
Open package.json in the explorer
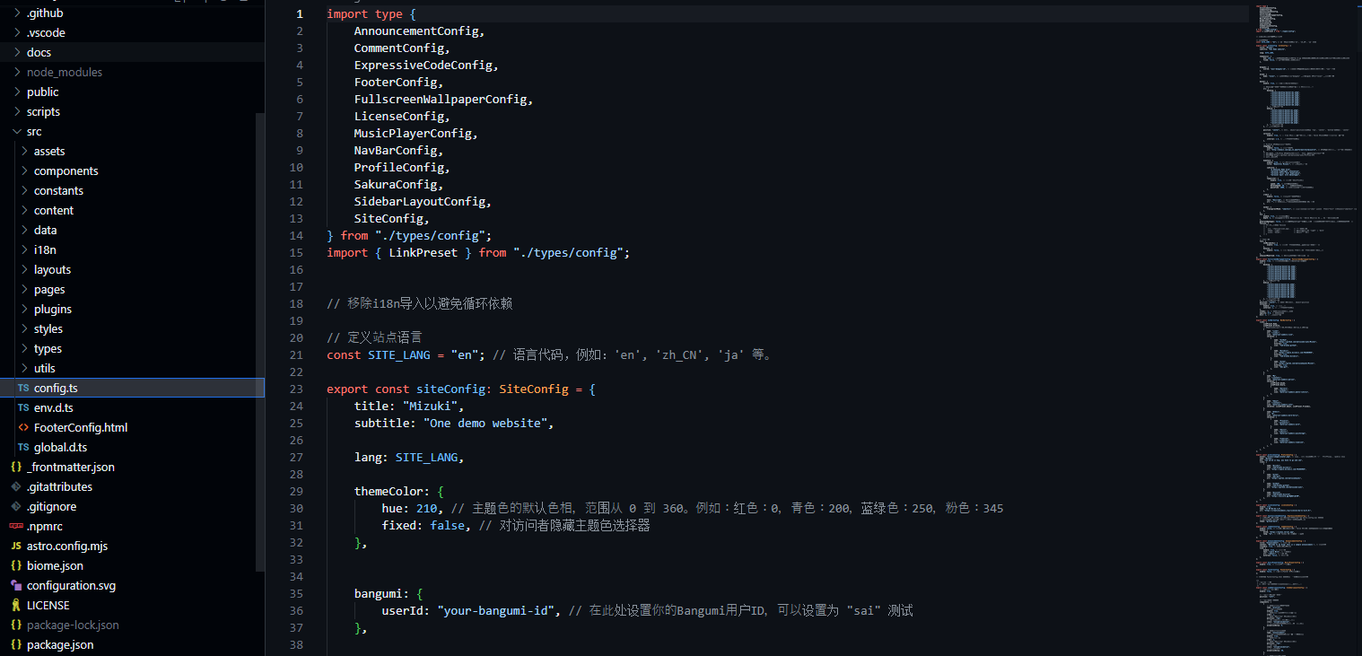click(x=59, y=644)
